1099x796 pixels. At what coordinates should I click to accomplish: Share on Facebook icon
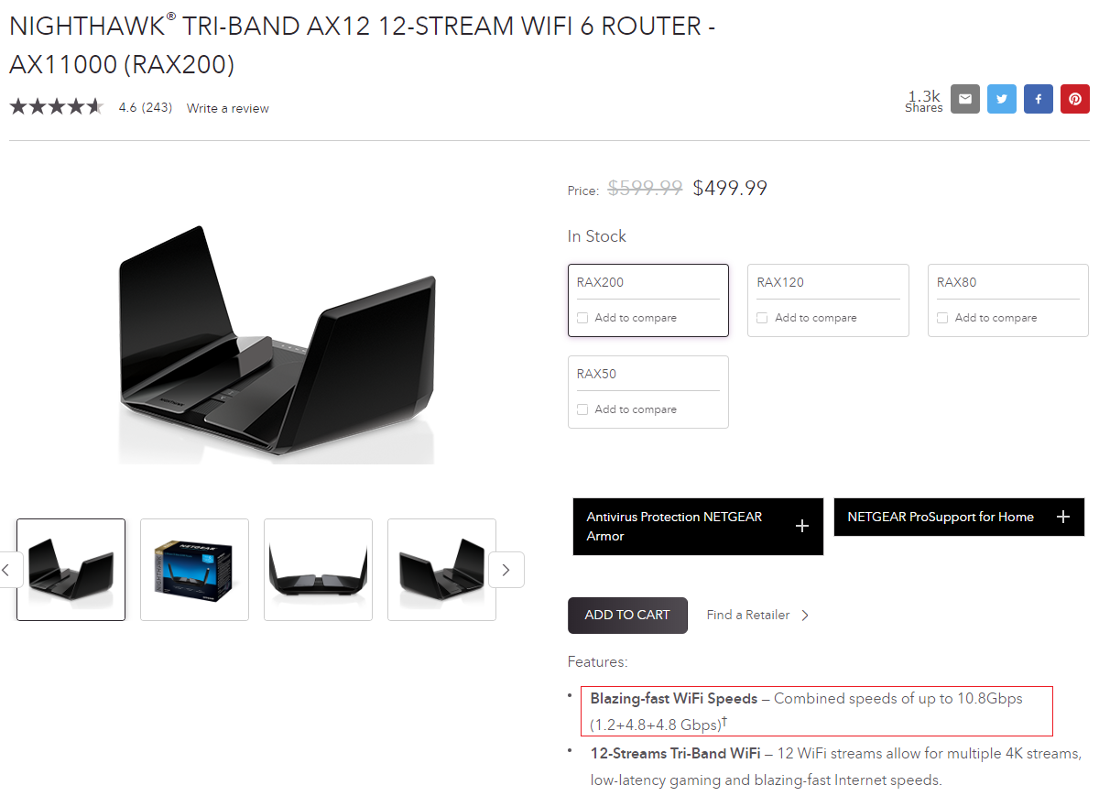[x=1039, y=99]
